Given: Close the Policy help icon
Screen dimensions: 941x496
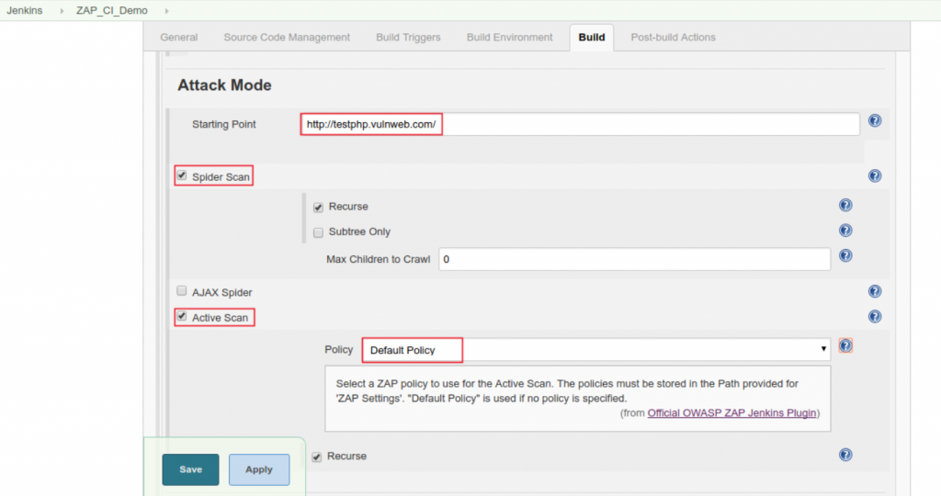Looking at the screenshot, I should [x=845, y=346].
